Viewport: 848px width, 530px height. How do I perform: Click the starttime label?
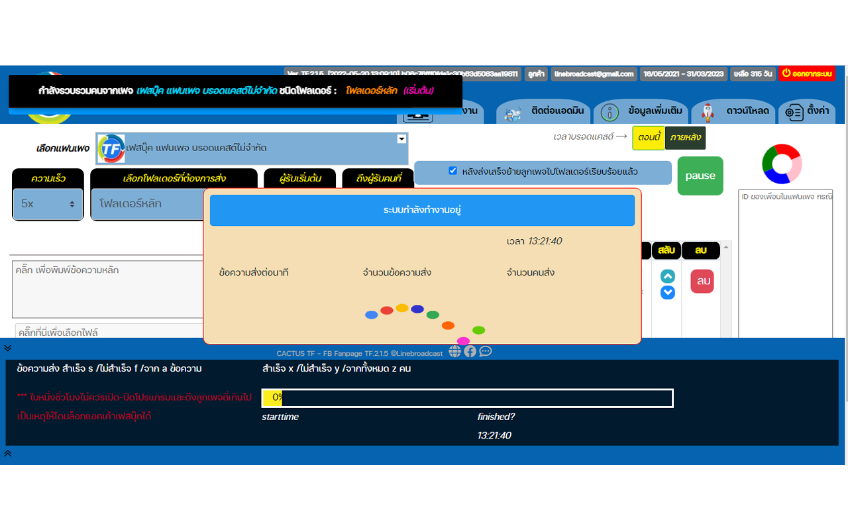click(280, 417)
